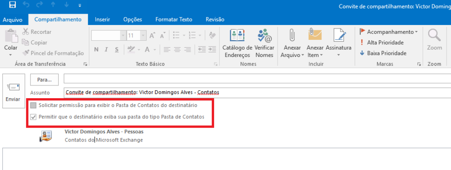Screen dimensions: 451x170
Task: Open Catálogo de Endereços
Action: (237, 43)
